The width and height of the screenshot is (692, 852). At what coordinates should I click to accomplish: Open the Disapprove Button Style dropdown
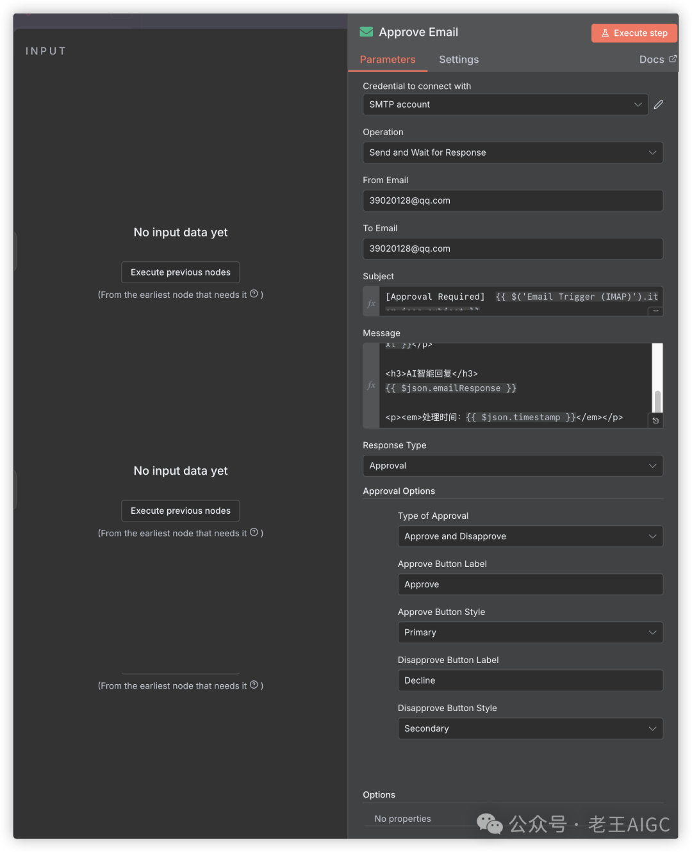click(x=530, y=728)
